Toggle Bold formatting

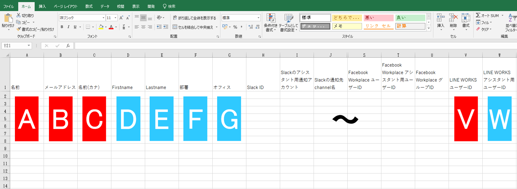(62, 27)
